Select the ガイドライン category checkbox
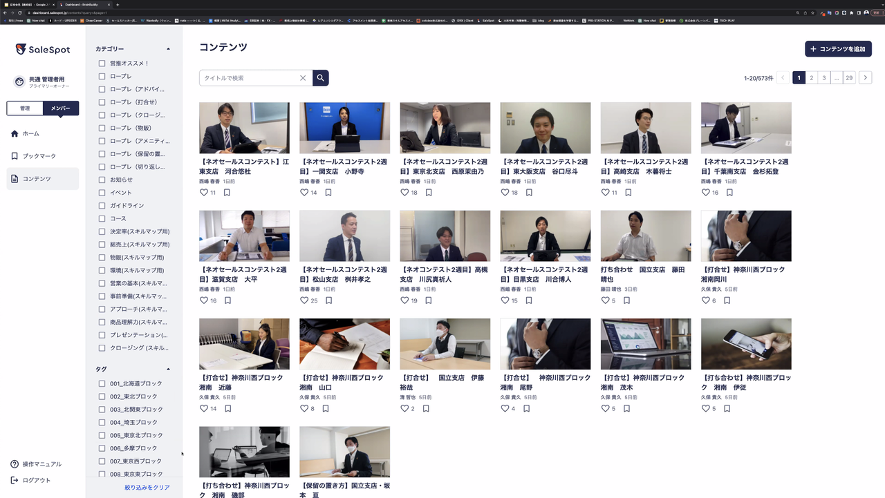The height and width of the screenshot is (498, 885). point(102,206)
